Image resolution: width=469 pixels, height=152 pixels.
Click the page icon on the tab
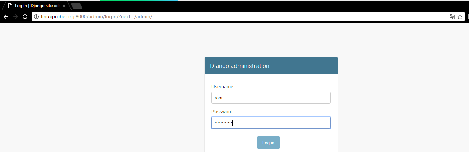(10, 6)
